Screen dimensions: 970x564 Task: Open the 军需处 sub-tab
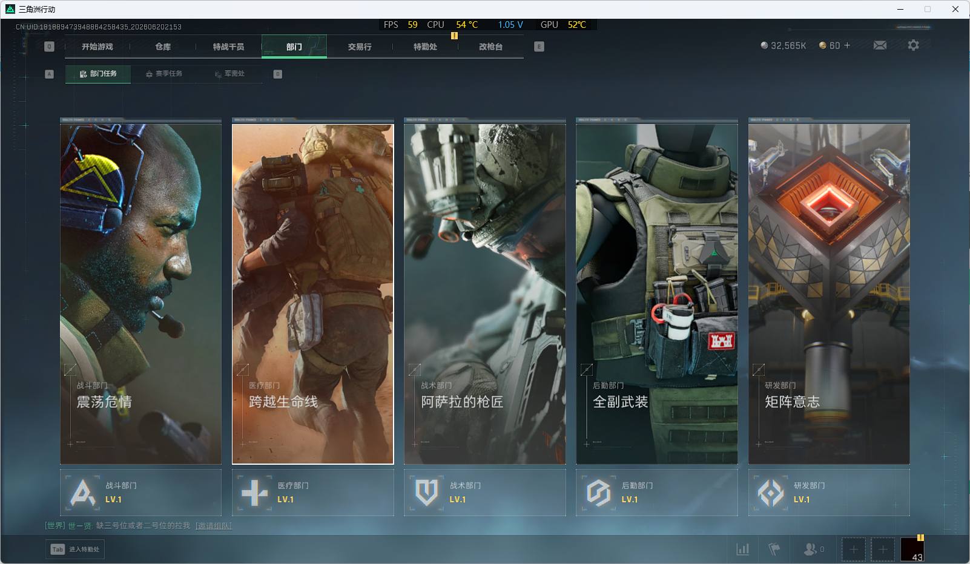click(229, 74)
